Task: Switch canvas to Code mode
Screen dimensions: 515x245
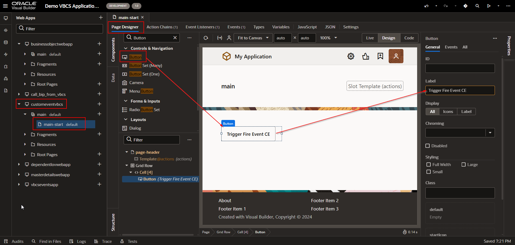Action: pos(409,38)
